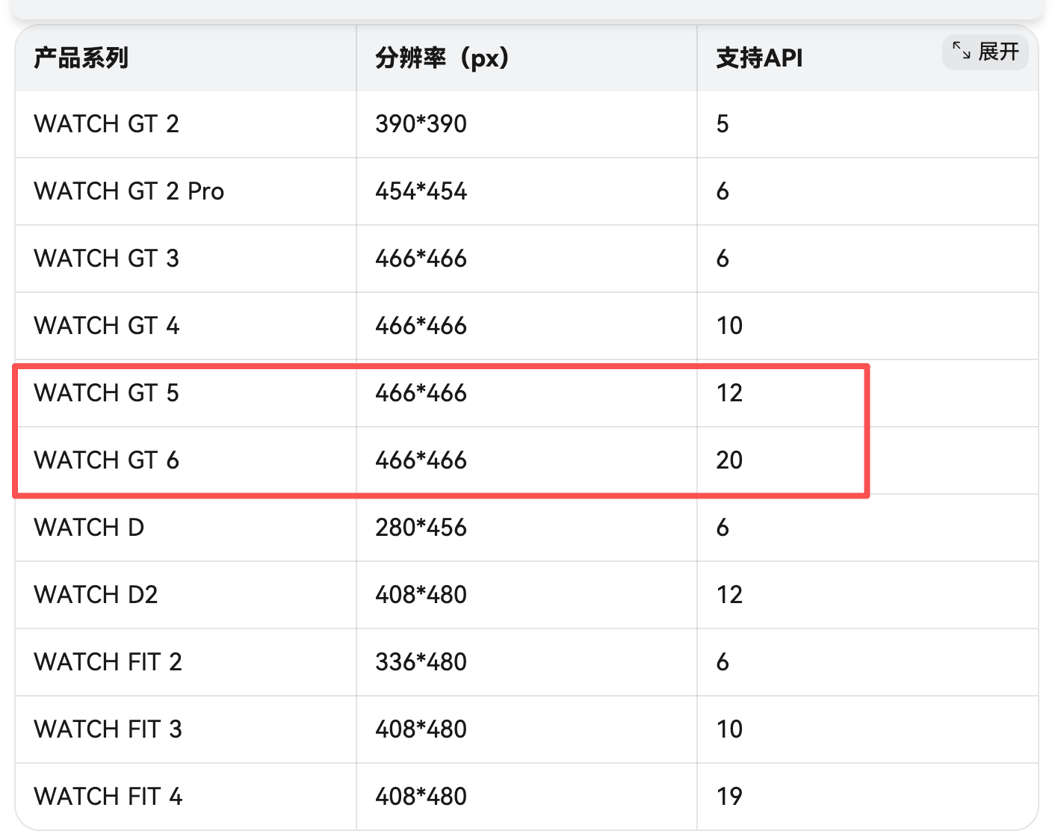Select 466*466 in the WATCH GT 6 row
This screenshot has height=840, width=1055.
421,460
